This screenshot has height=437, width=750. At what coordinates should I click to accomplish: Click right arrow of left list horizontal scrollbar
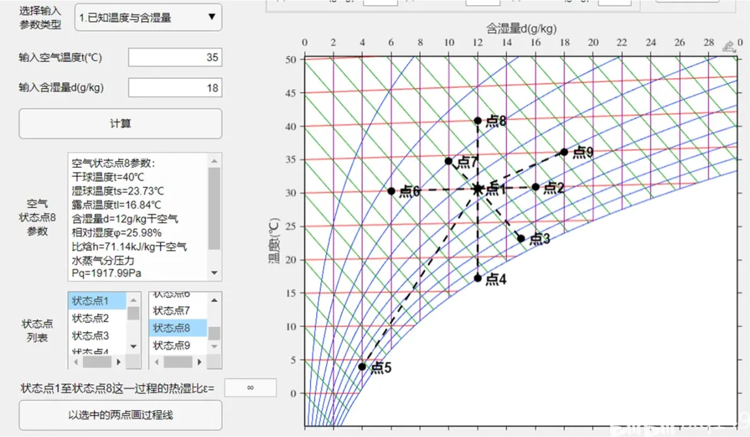point(119,362)
